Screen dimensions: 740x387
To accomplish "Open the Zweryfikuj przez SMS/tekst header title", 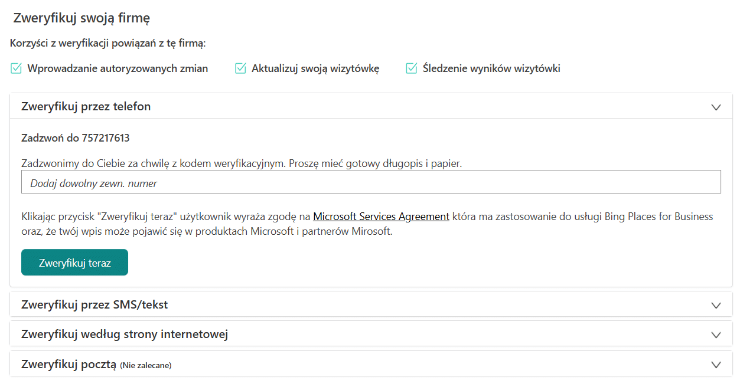I will [94, 304].
